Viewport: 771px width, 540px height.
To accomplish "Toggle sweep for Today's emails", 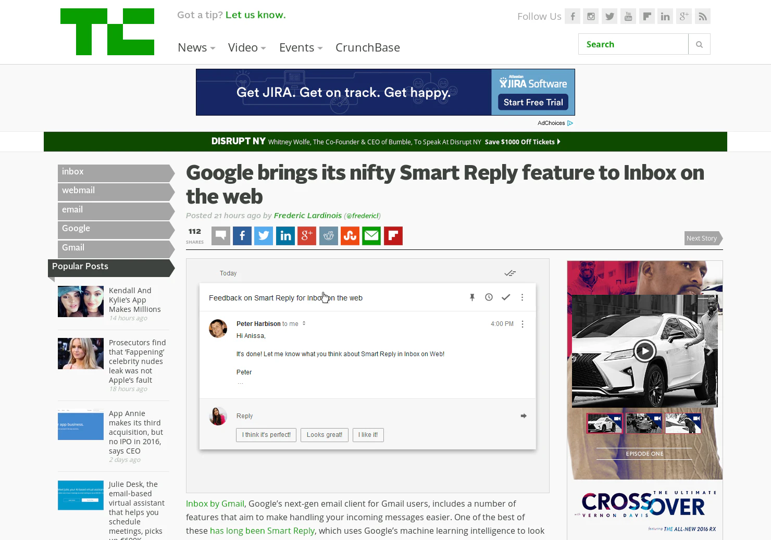I will click(509, 272).
